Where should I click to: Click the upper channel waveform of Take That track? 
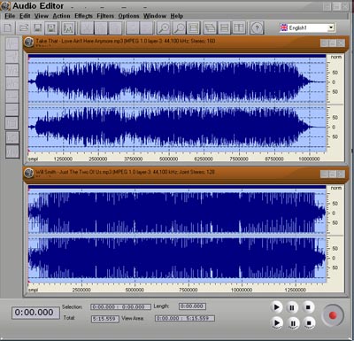point(177,81)
